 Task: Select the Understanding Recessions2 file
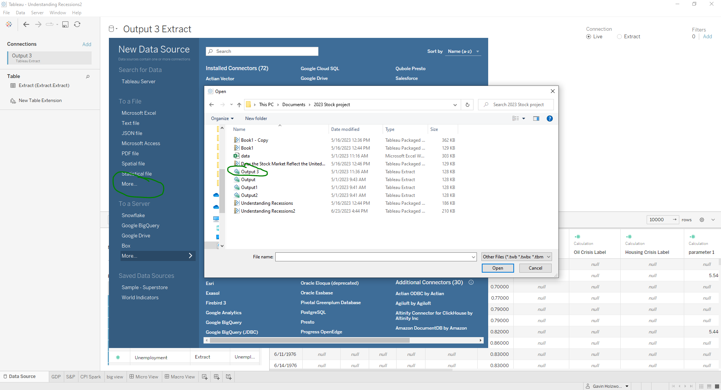pyautogui.click(x=268, y=211)
